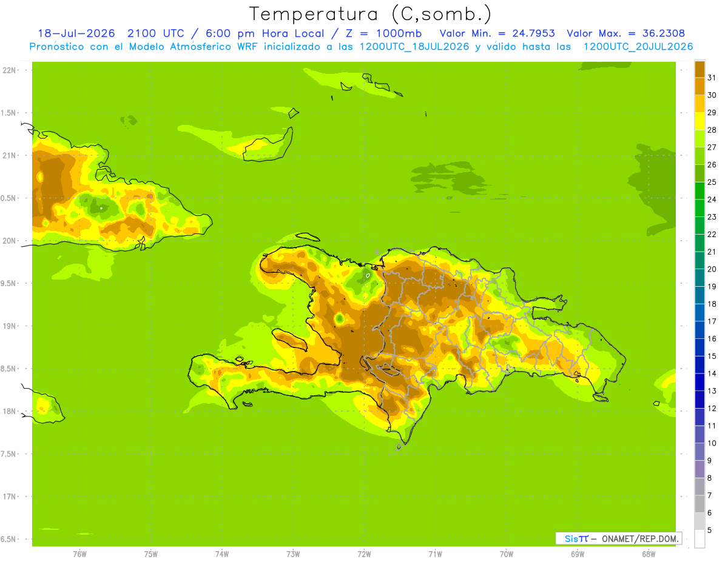Click the '22N' latitude label

(x=10, y=70)
